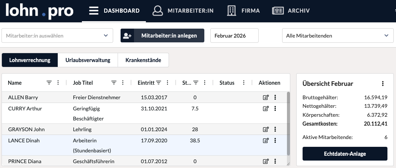Open the Job Titel column options menu
This screenshot has height=168, width=396.
click(123, 83)
